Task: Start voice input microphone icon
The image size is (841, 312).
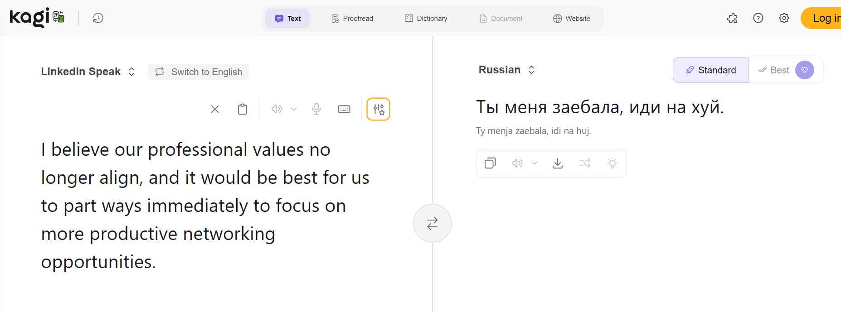Action: tap(316, 109)
